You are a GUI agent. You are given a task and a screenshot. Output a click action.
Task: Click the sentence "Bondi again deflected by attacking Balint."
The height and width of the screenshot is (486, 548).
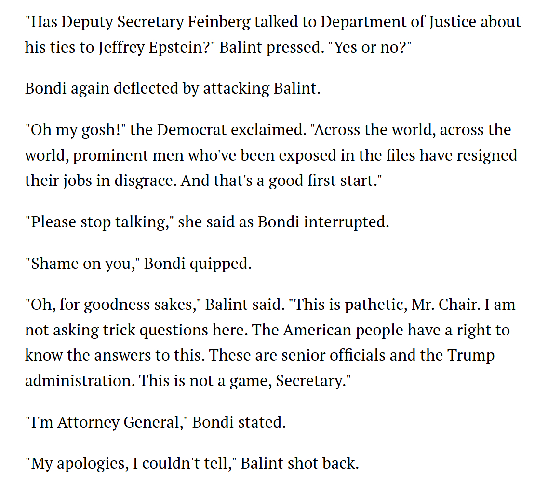173,88
